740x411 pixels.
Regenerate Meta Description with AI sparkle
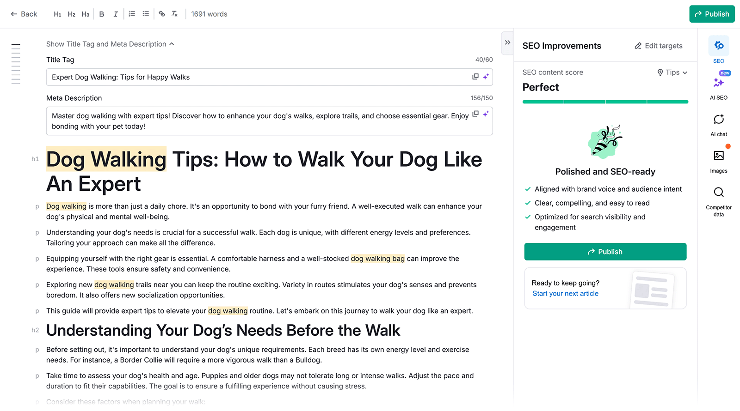(x=486, y=114)
